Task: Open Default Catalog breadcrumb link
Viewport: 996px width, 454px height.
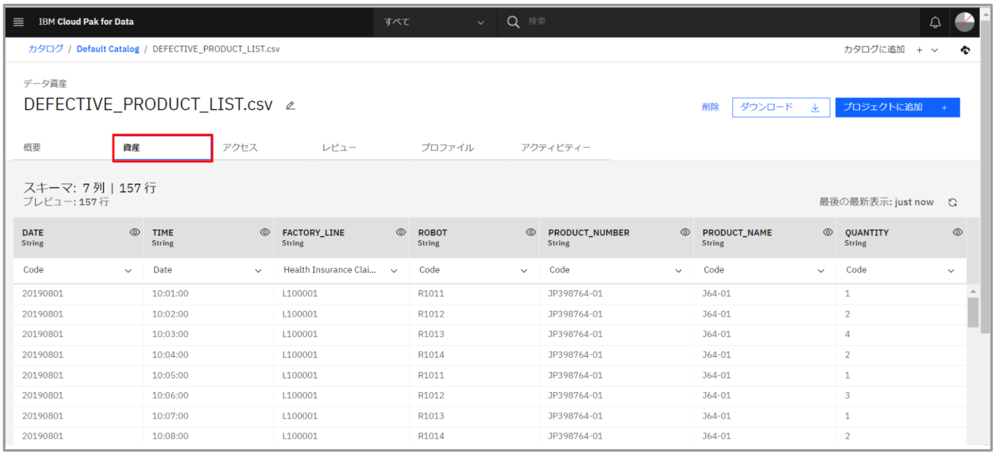Action: pos(108,49)
